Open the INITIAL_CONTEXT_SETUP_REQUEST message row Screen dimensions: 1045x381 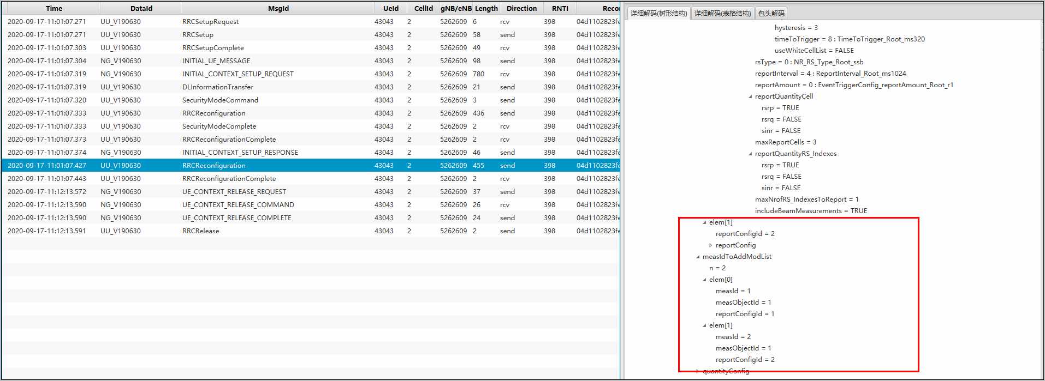pyautogui.click(x=238, y=74)
